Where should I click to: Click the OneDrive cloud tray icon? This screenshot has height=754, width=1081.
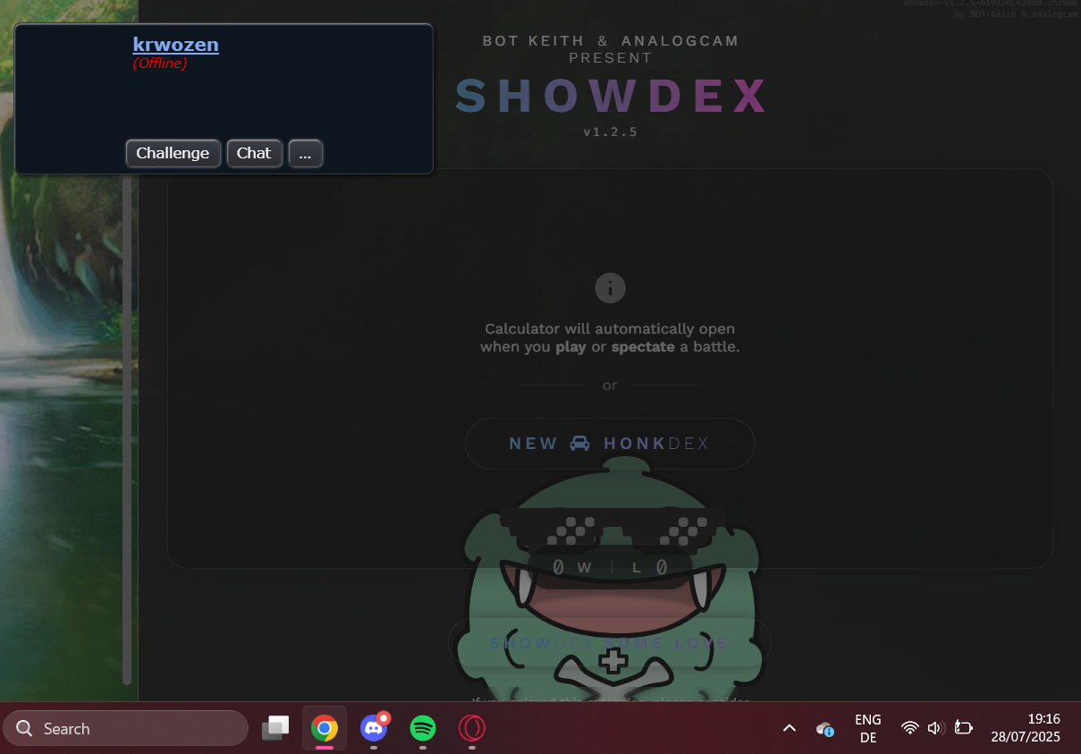click(824, 729)
